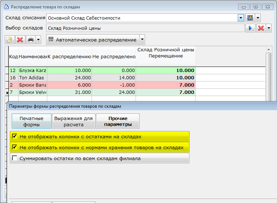This screenshot has width=277, height=203.
Task: Click the Склад списания input field
Action: coord(142,18)
